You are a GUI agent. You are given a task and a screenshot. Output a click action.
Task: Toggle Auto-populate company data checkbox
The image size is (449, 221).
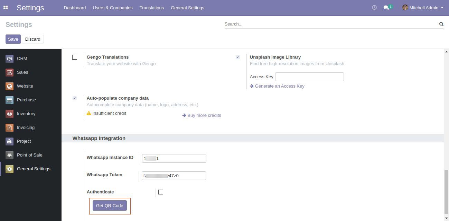[x=75, y=98]
